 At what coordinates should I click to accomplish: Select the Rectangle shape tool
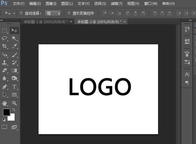pos(14,95)
